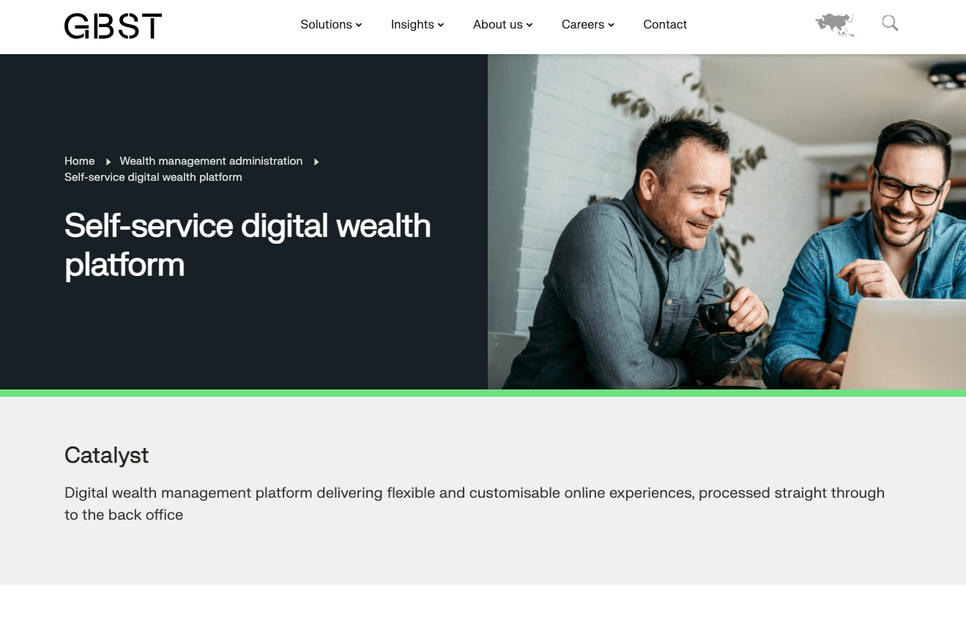
Task: Click arrow after Wealth management administration breadcrumb
Action: click(x=316, y=162)
